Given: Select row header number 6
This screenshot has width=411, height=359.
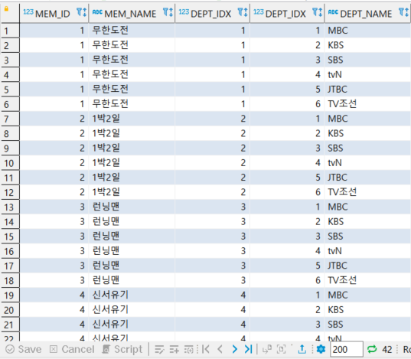Looking at the screenshot, I should [10, 104].
